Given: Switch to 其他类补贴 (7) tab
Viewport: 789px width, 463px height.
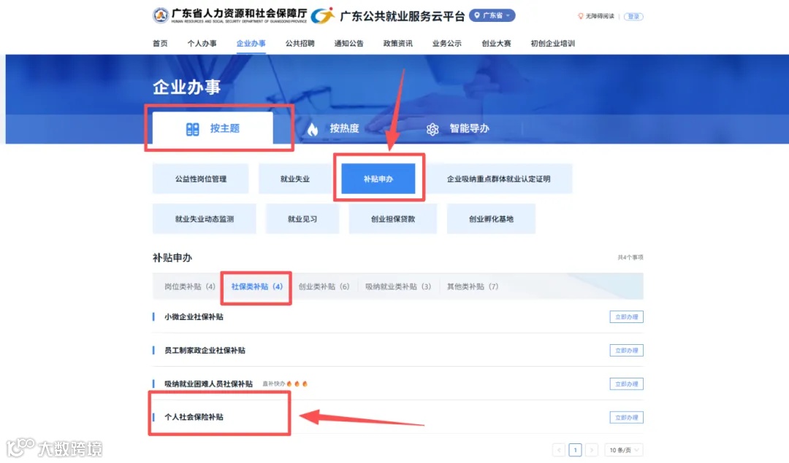Looking at the screenshot, I should click(473, 287).
